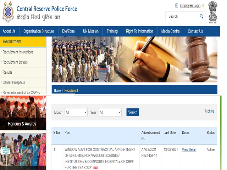Screen dimensions: 227x170
Task: Click the tree plantation photo thumbnail
Action: pyautogui.click(x=23, y=152)
